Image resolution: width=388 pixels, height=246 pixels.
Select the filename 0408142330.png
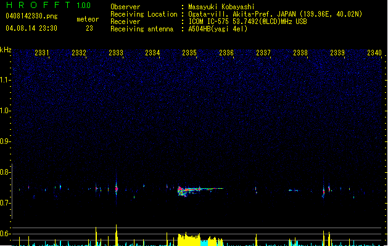[x=31, y=17]
